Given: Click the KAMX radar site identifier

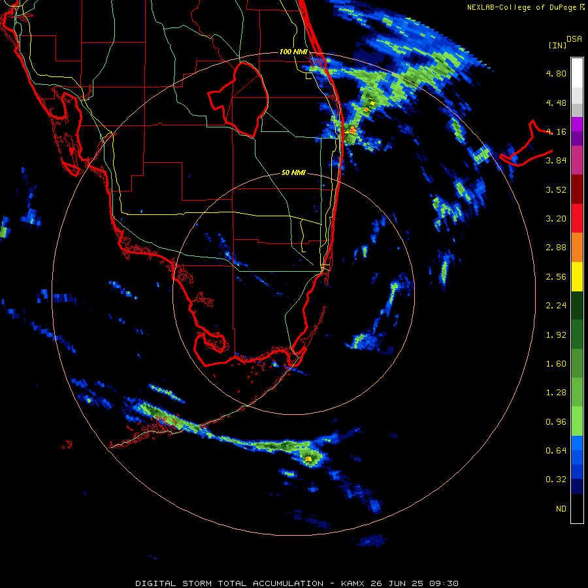Looking at the screenshot, I should point(353,583).
